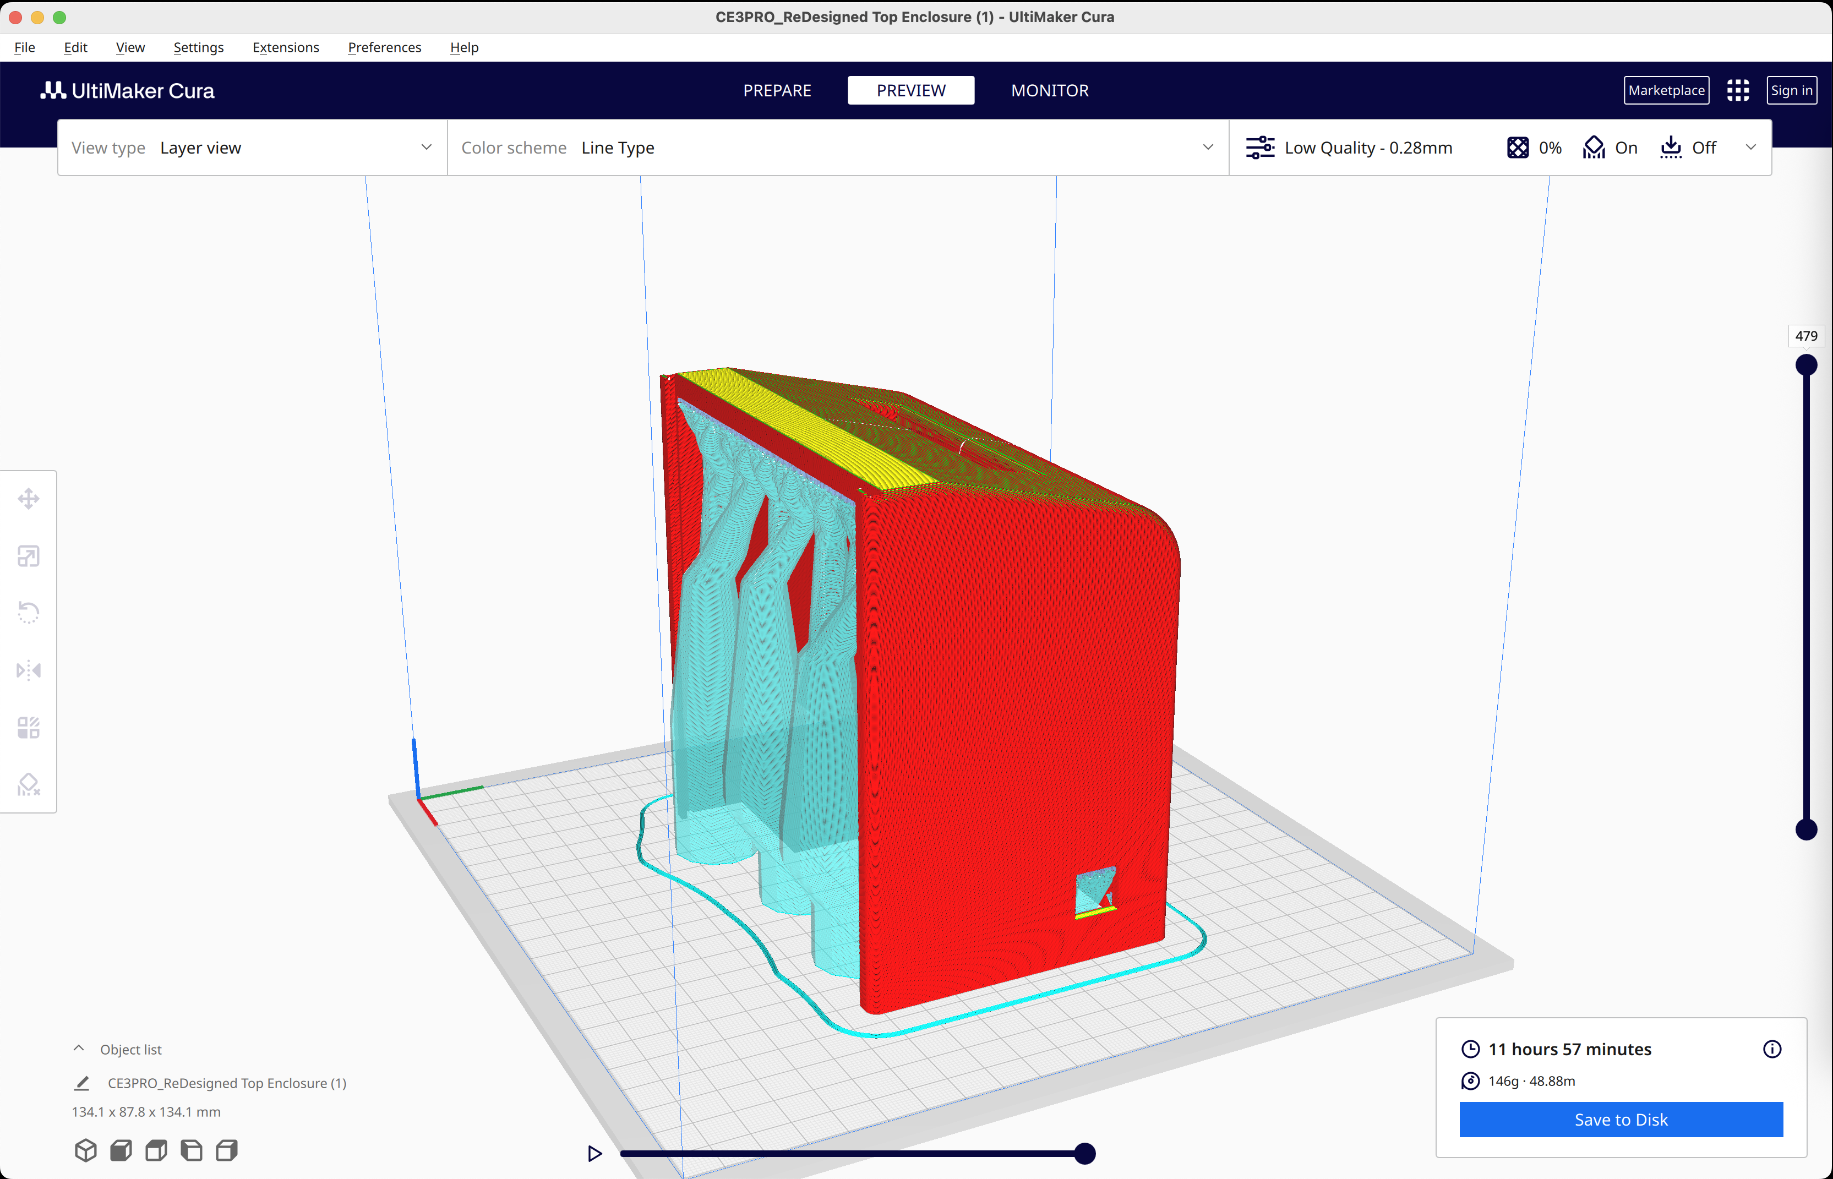
Task: Select the Support Blocker tool
Action: (x=28, y=785)
